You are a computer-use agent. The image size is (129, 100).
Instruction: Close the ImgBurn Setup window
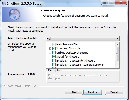[x=121, y=3]
